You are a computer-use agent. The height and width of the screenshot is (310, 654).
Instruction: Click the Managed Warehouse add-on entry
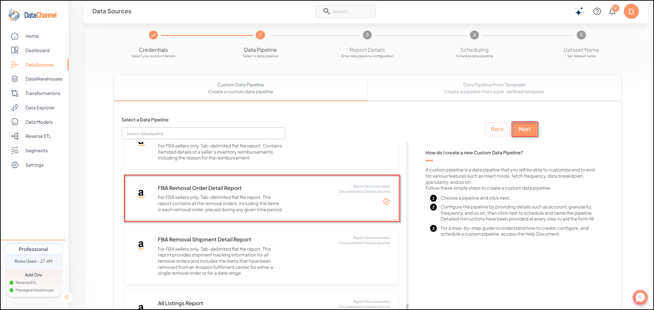click(34, 290)
